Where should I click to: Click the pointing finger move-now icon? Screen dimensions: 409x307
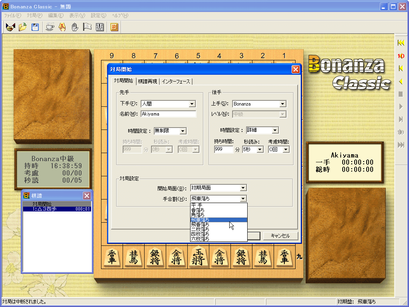click(x=62, y=27)
